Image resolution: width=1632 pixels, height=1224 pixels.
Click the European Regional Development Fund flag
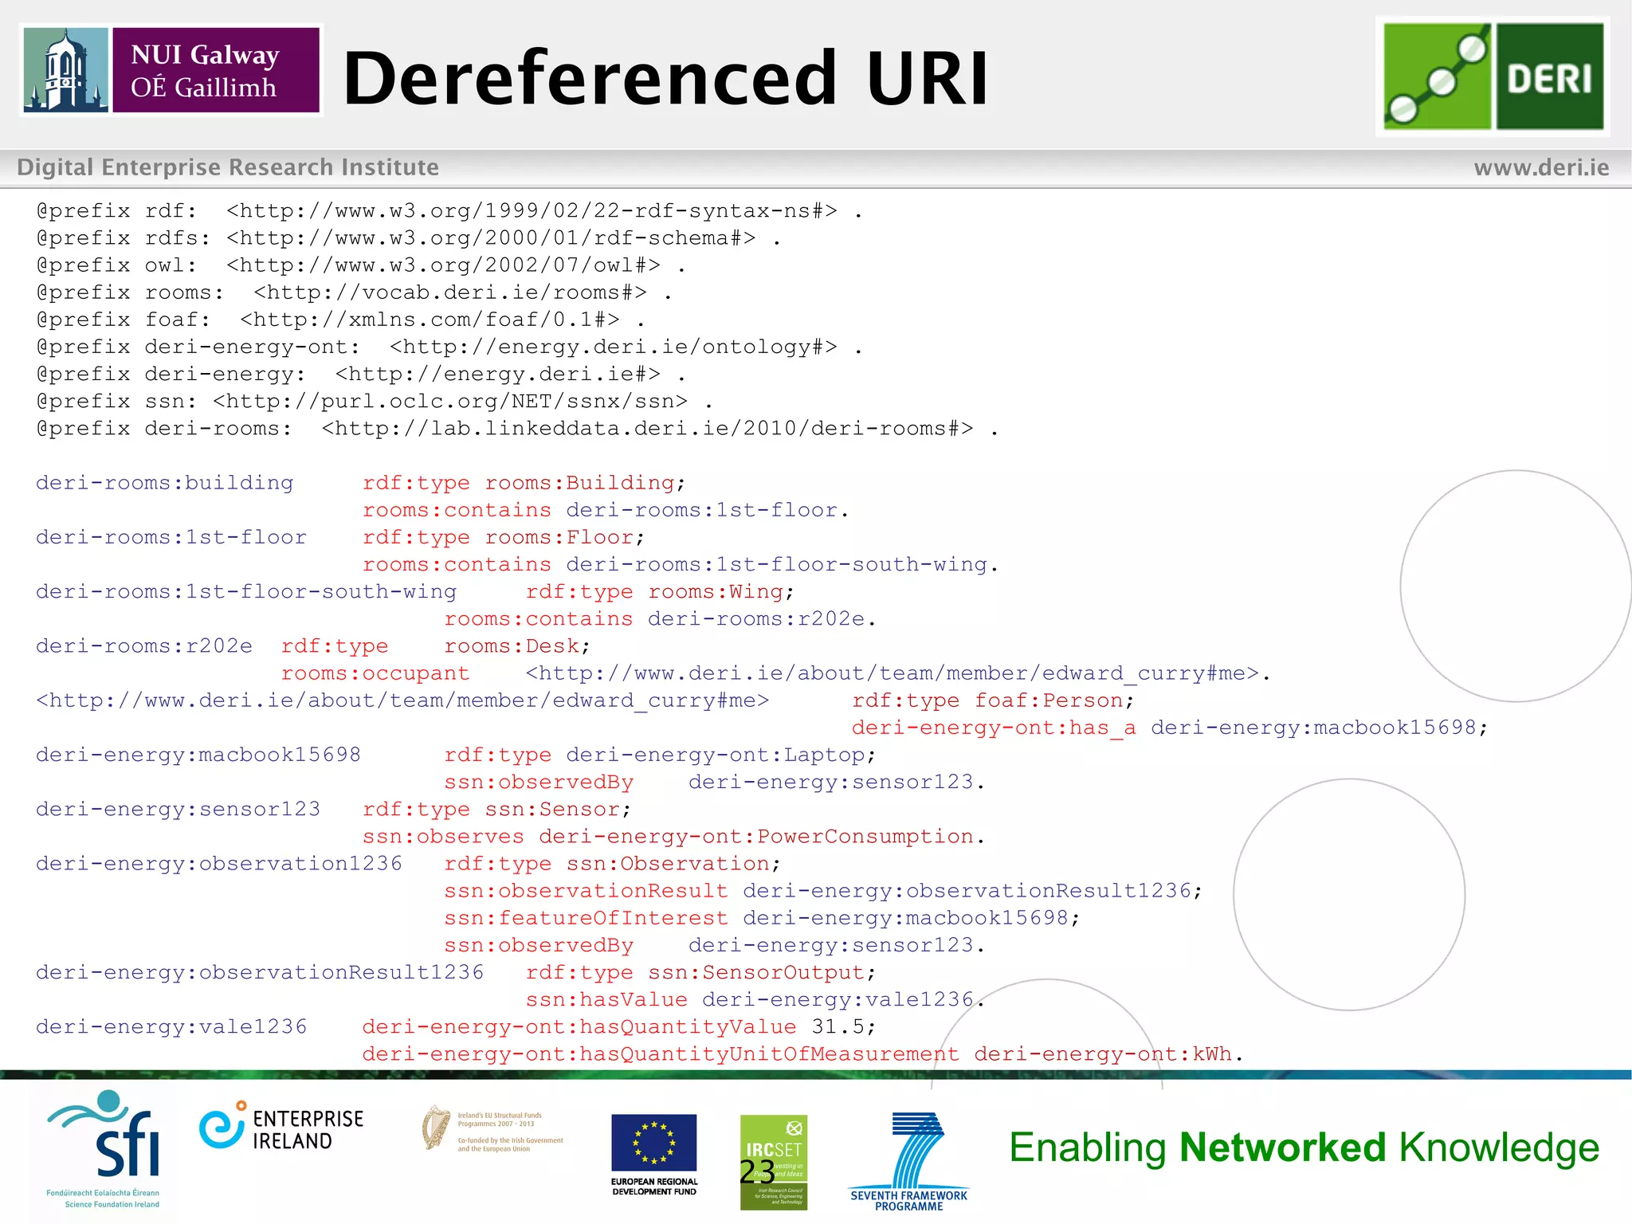pyautogui.click(x=654, y=1154)
